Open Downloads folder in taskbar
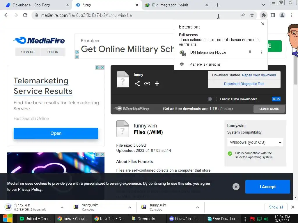The height and width of the screenshot is (223, 298). [x=147, y=219]
